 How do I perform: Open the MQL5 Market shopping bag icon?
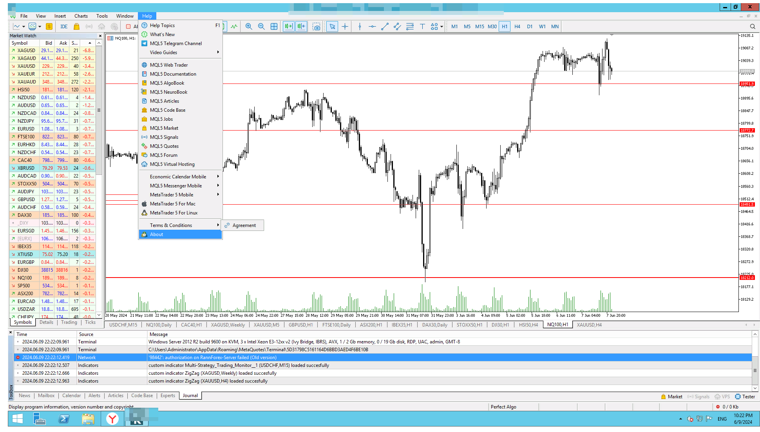(x=77, y=27)
